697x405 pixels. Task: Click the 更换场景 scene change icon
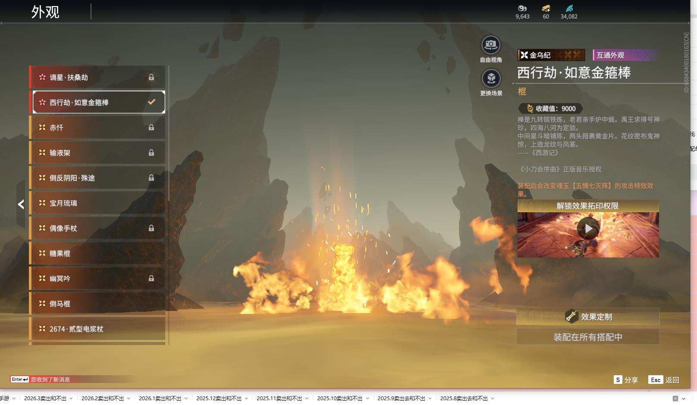491,78
